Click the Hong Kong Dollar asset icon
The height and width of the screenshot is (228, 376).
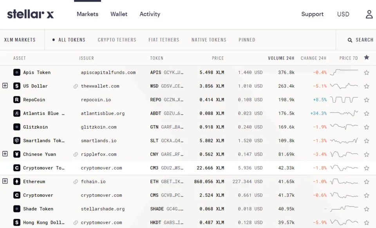tap(16, 223)
